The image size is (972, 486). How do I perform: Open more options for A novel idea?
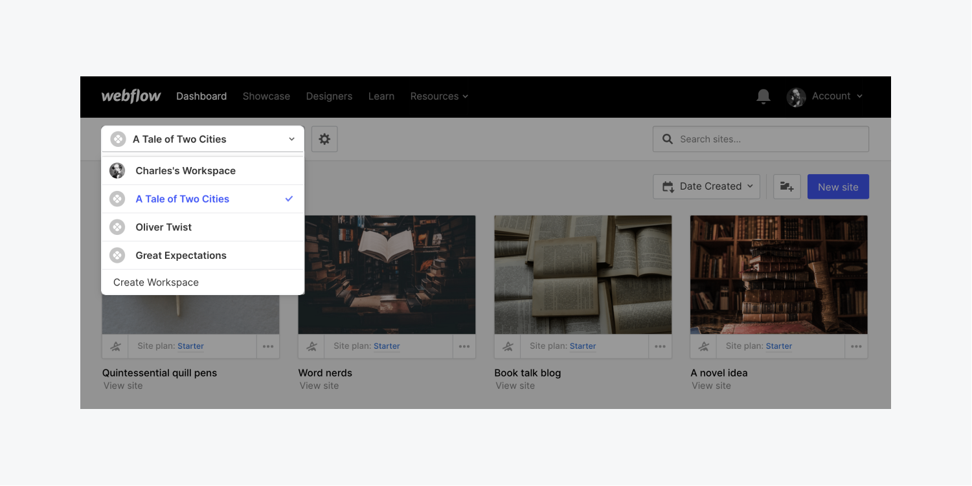click(x=856, y=346)
